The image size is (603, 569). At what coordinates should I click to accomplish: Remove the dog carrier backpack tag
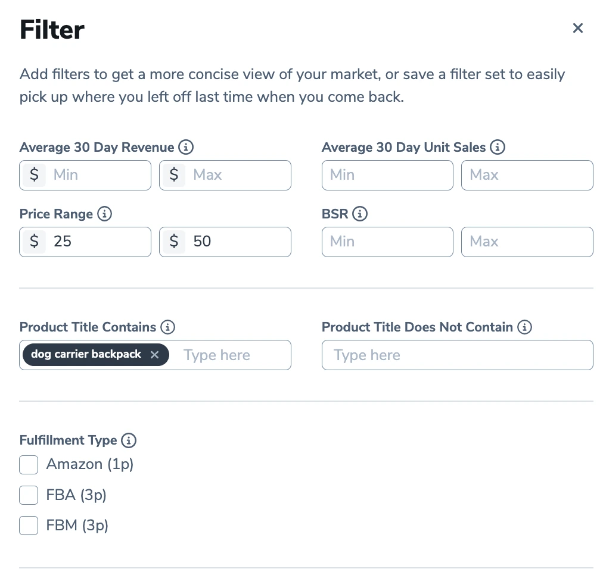point(154,355)
